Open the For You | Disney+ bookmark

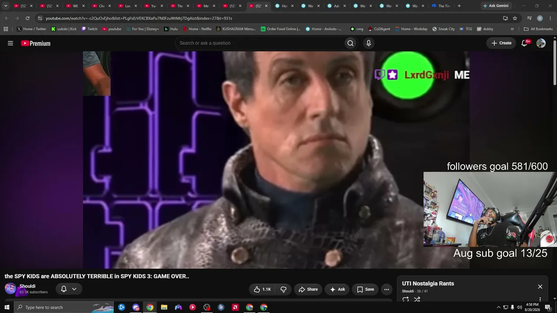(142, 29)
